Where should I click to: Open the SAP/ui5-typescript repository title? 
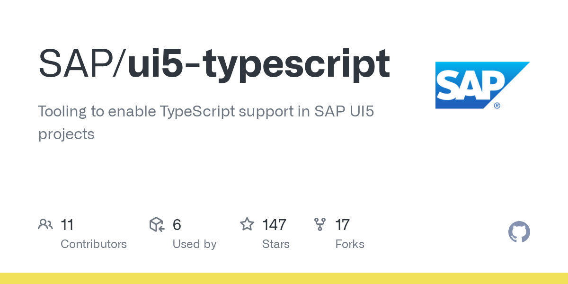pyautogui.click(x=214, y=64)
